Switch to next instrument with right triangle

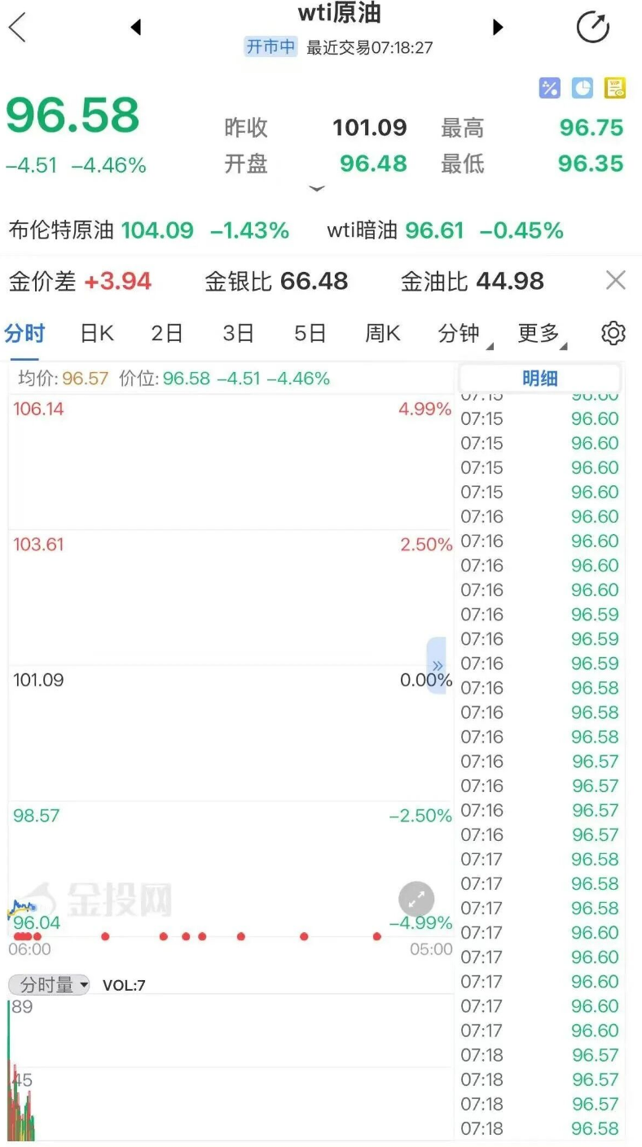[498, 28]
